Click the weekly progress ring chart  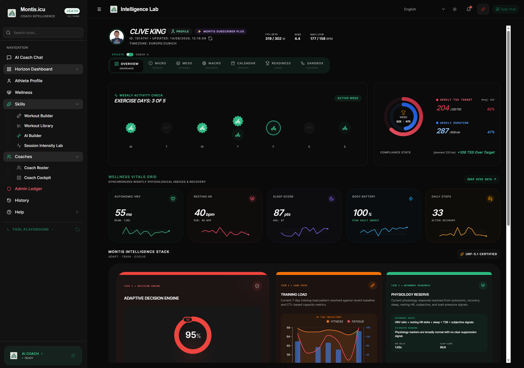403,117
